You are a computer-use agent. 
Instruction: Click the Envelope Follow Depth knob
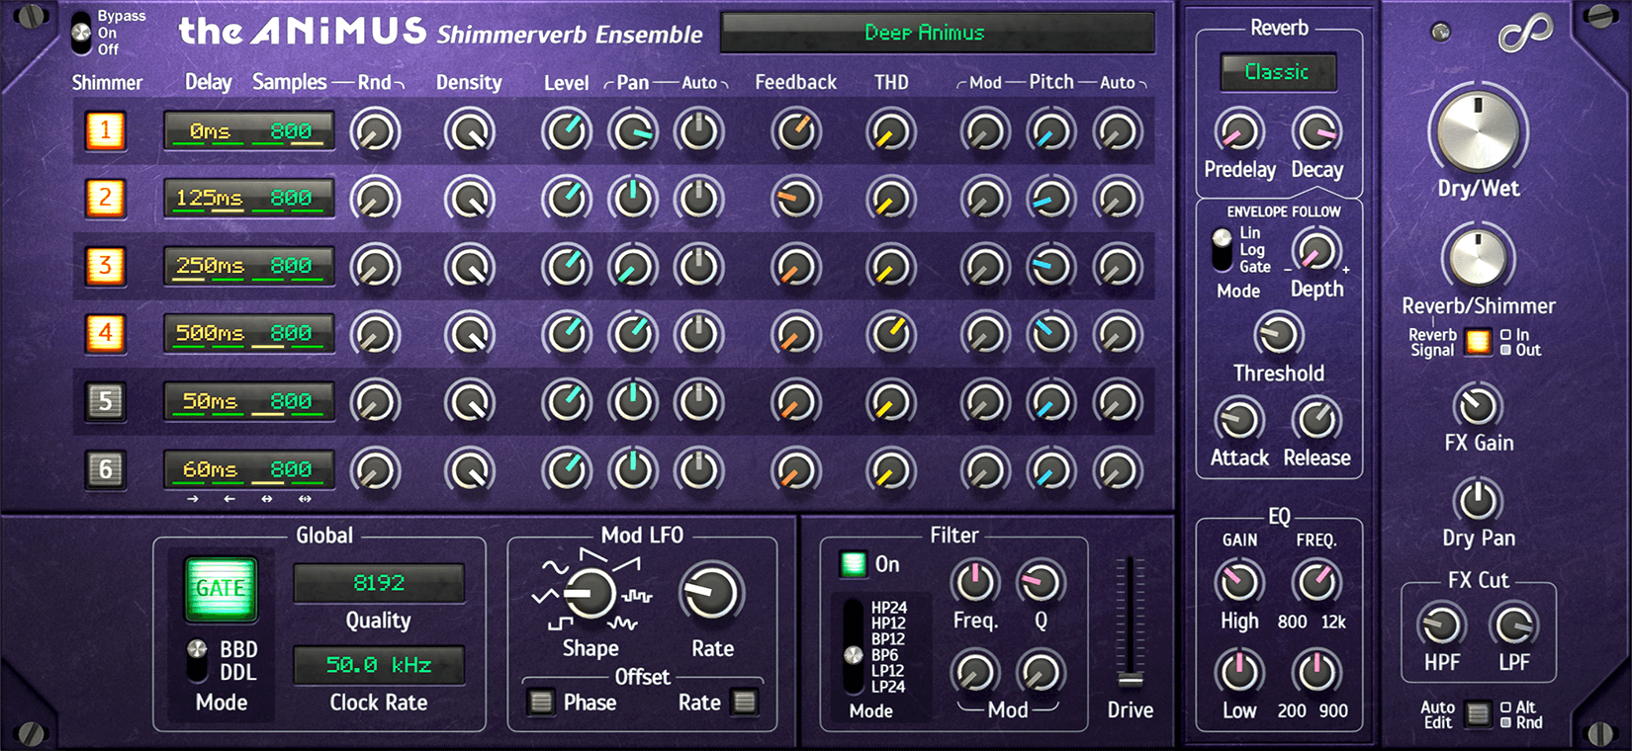pyautogui.click(x=1316, y=251)
